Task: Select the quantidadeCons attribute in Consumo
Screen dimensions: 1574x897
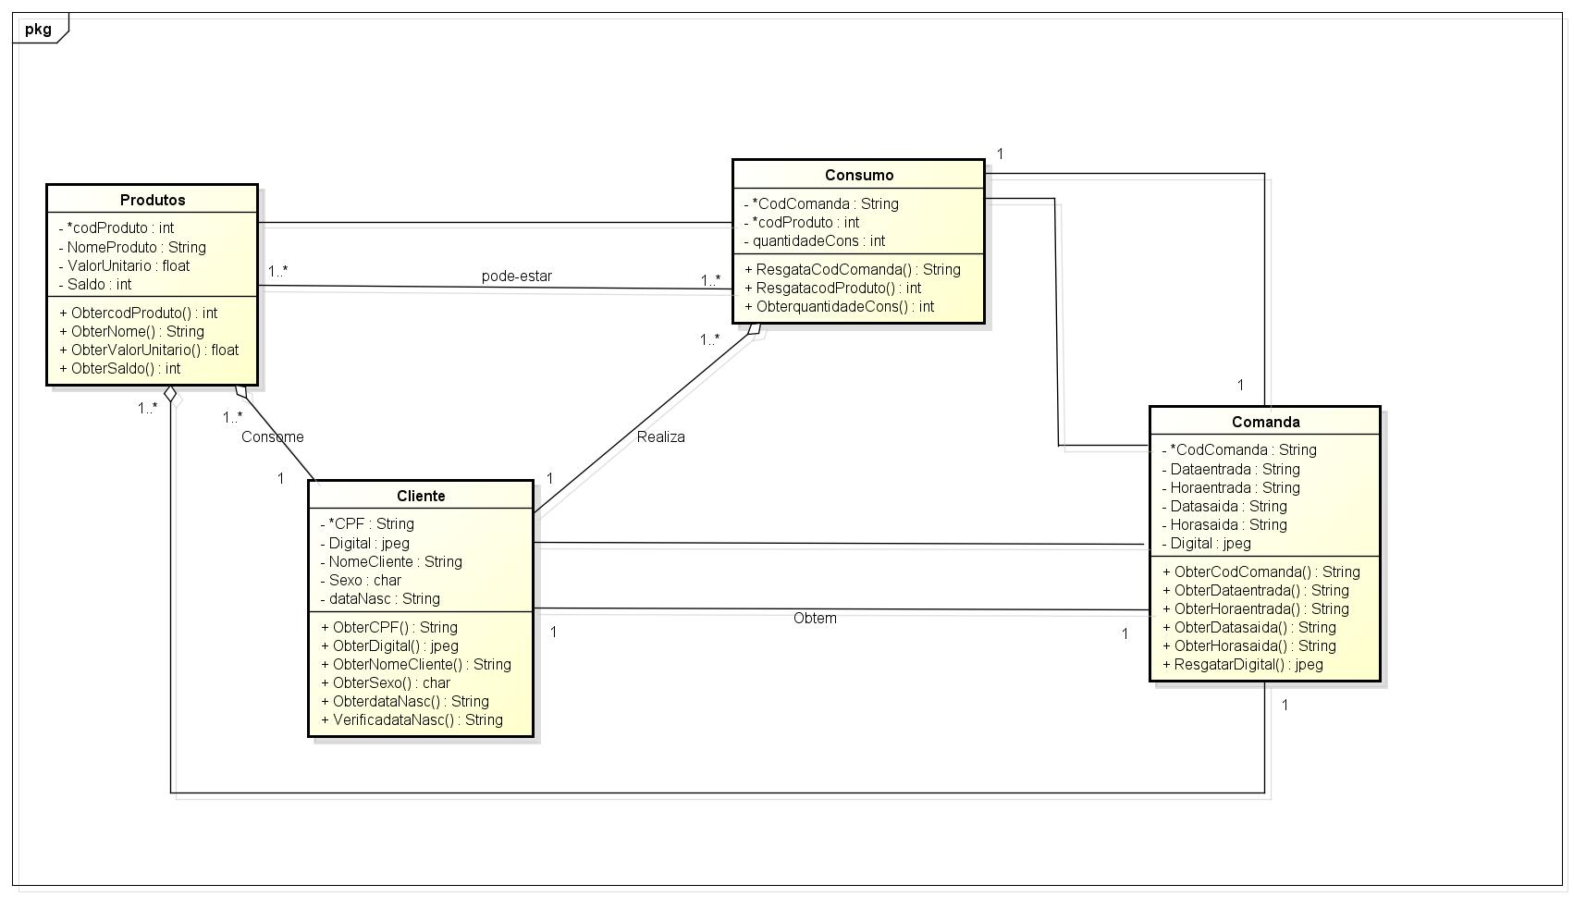Action: point(818,240)
